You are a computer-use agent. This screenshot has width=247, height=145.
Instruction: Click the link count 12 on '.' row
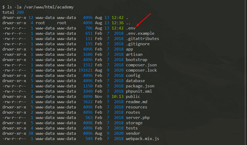pos(31,18)
